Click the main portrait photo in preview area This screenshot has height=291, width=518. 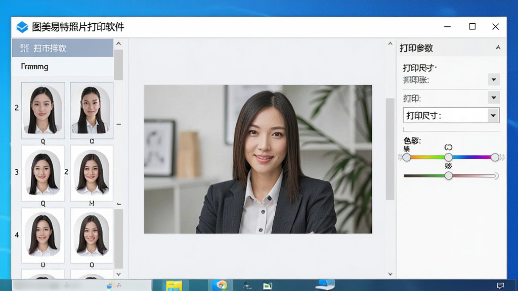[258, 159]
